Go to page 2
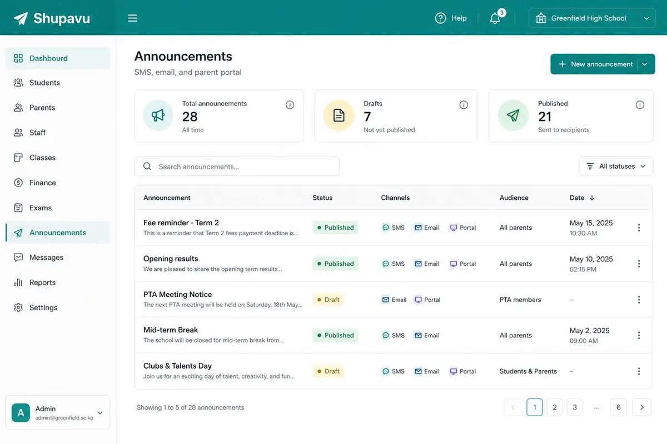667x444 pixels. click(x=555, y=407)
